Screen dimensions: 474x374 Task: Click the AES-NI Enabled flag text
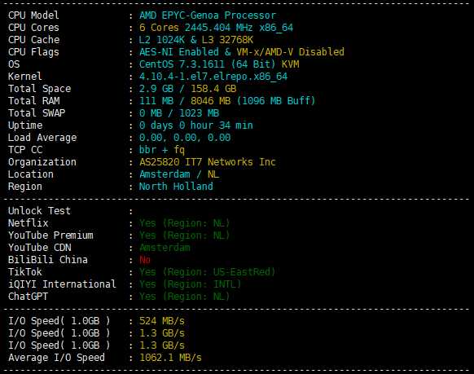178,51
